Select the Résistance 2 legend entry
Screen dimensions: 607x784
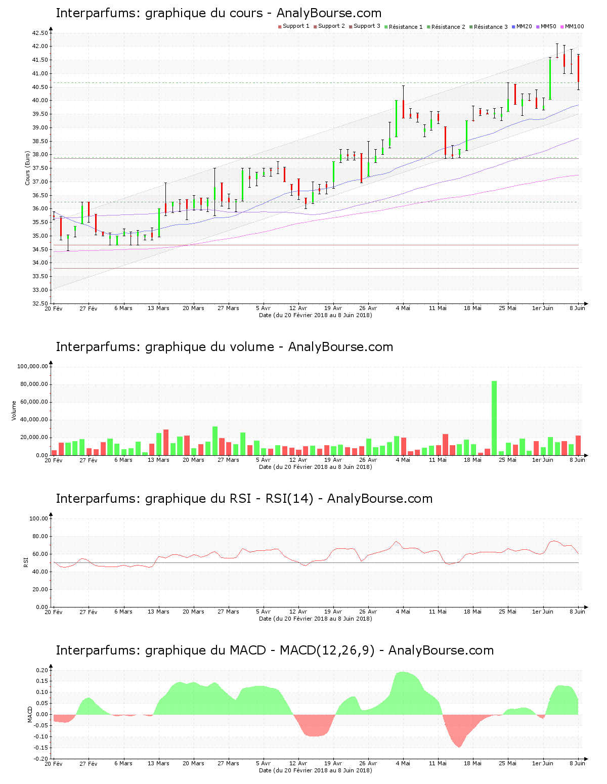(446, 27)
